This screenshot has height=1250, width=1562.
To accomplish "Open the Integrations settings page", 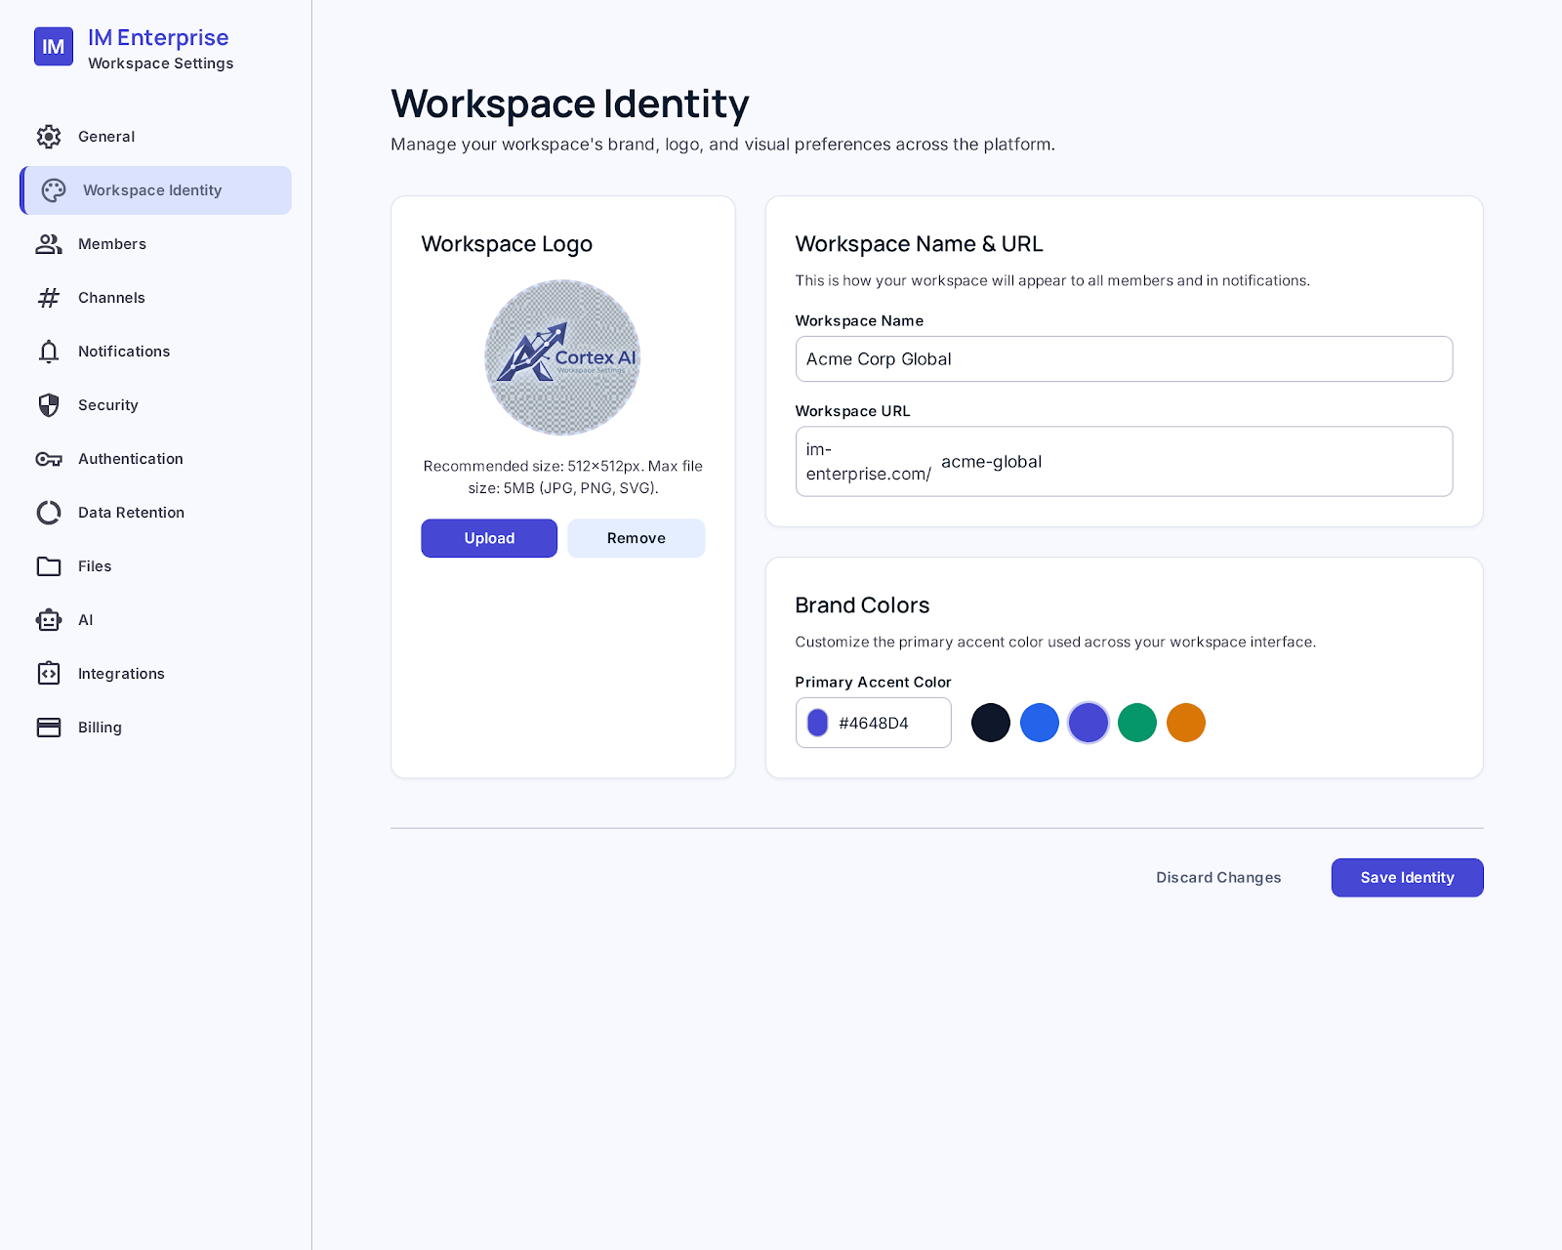I will [156, 674].
